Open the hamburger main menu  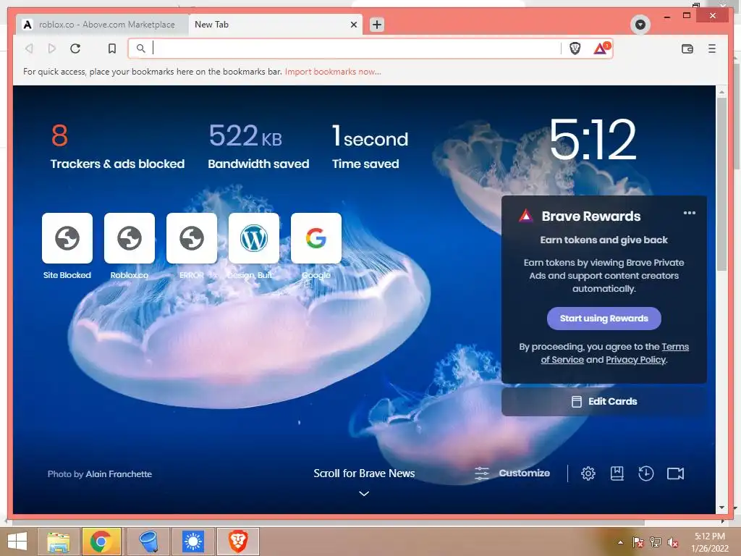(x=712, y=49)
